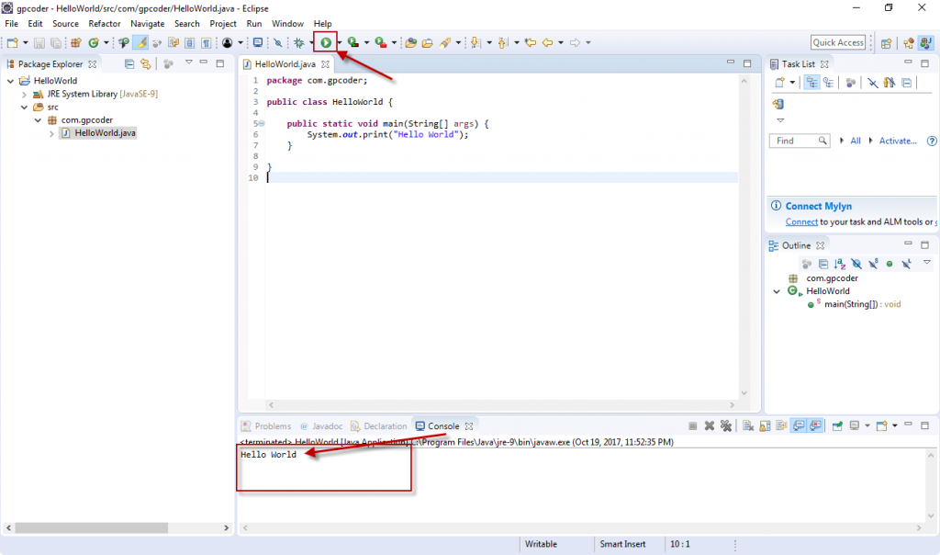Click the green Run button in toolbar

326,42
